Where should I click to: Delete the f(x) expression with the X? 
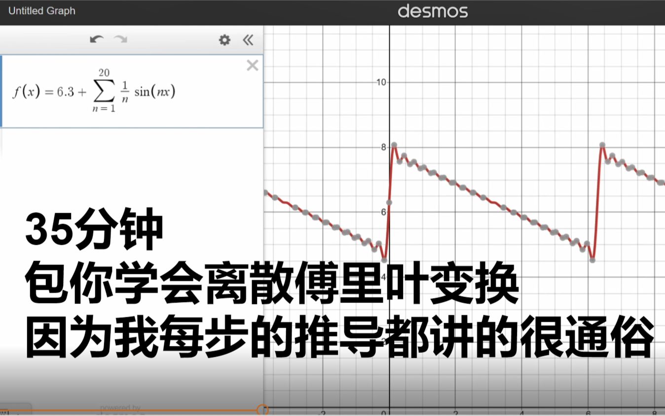(252, 65)
